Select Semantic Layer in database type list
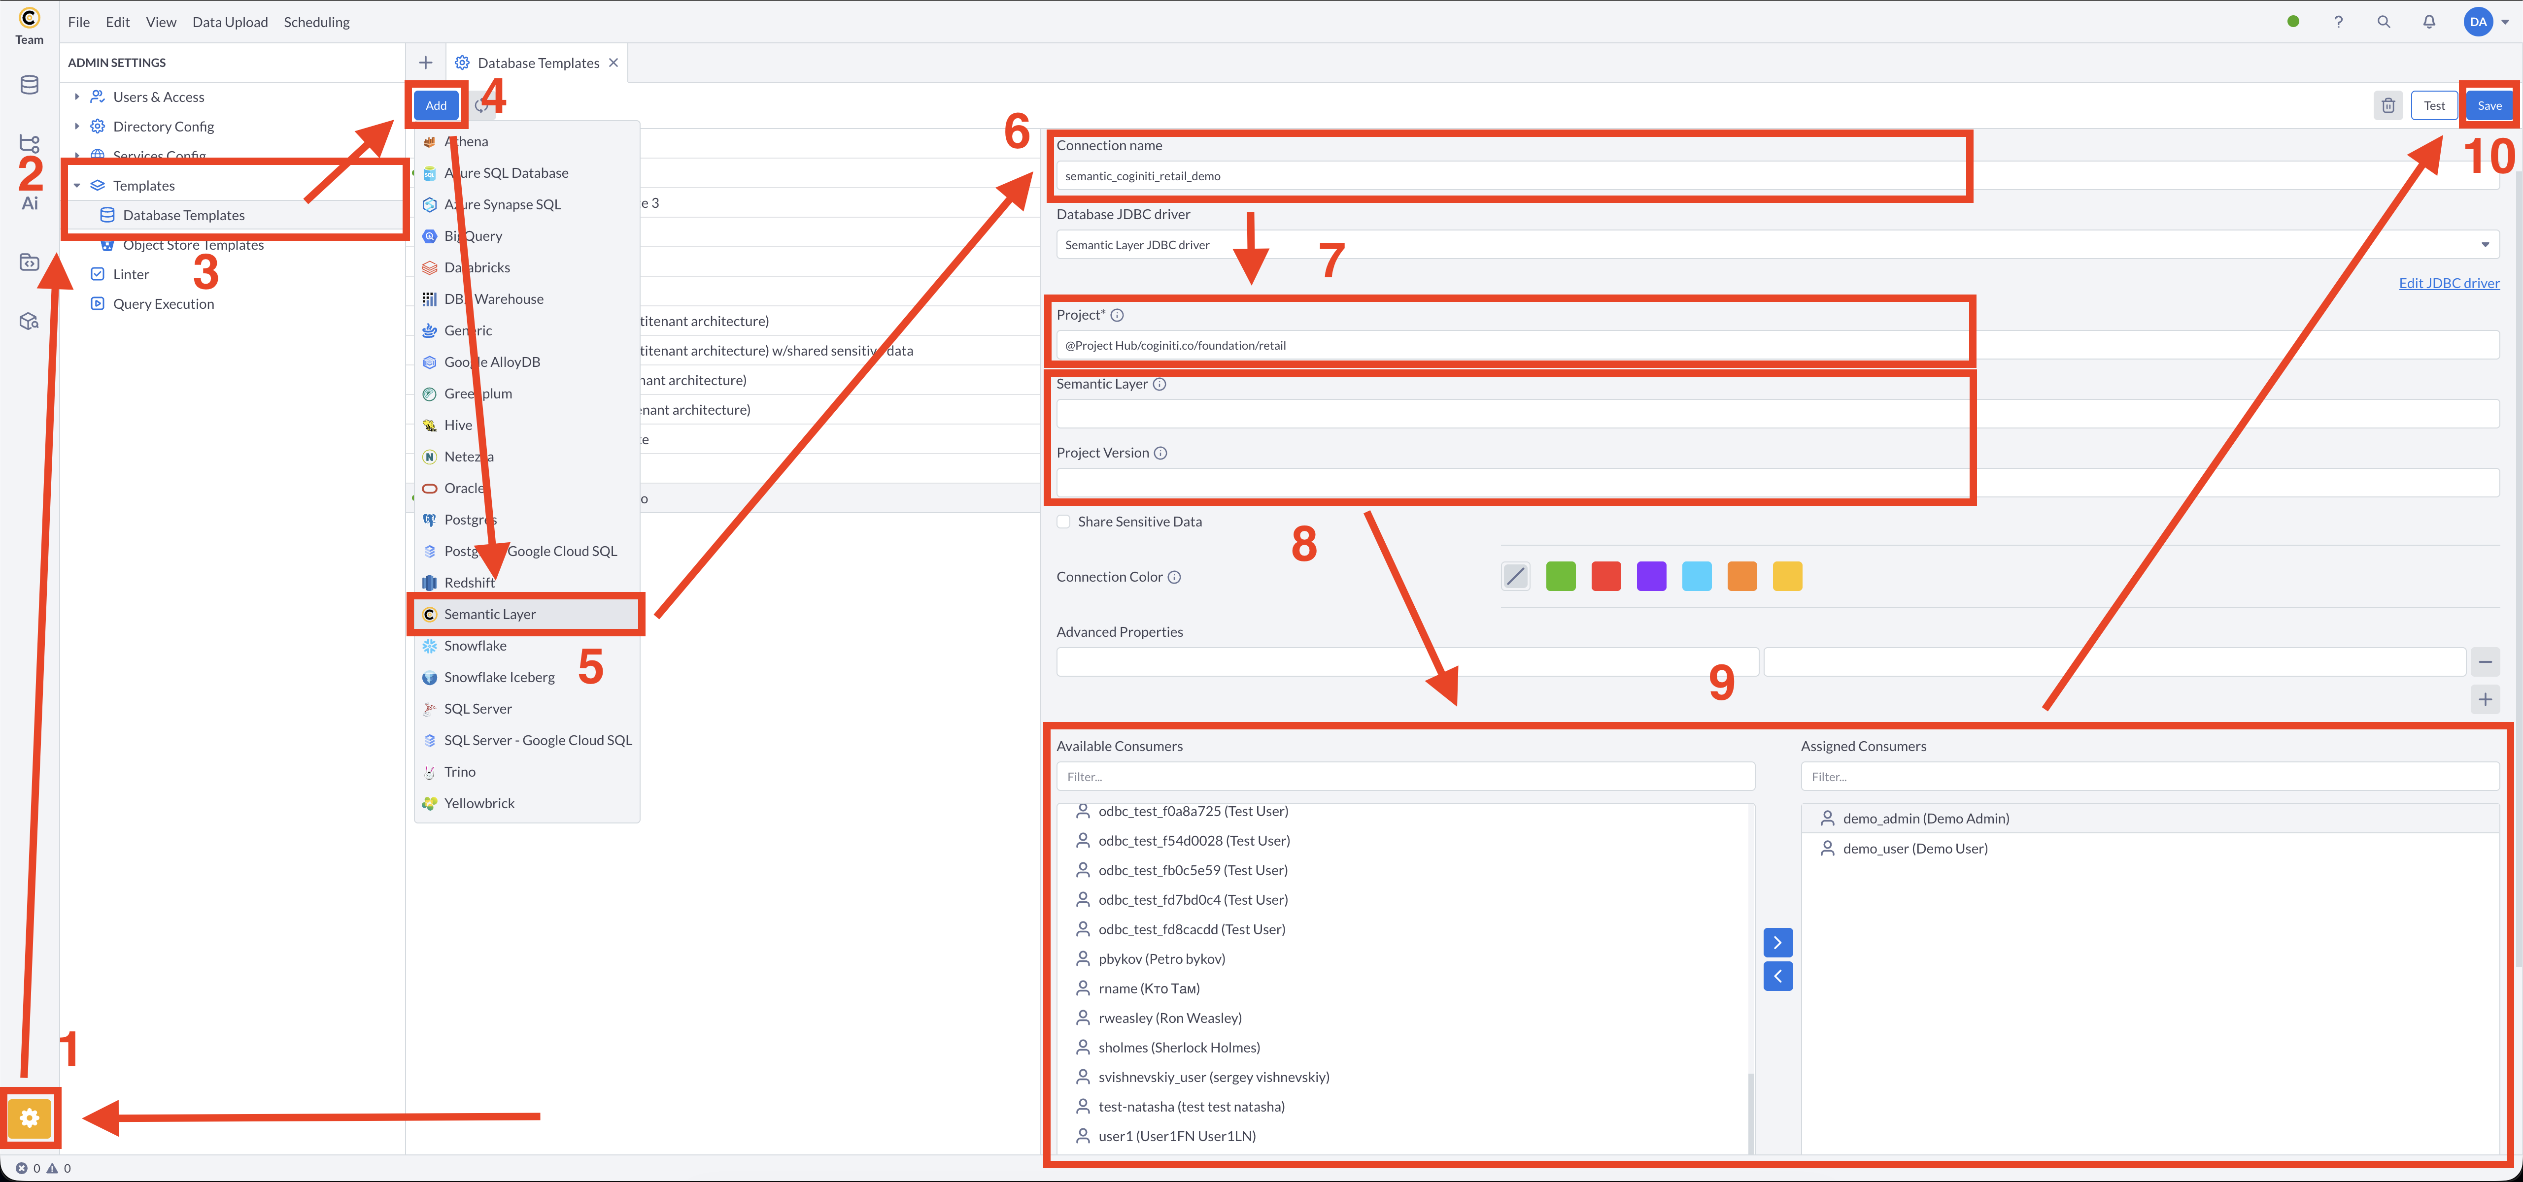 527,615
